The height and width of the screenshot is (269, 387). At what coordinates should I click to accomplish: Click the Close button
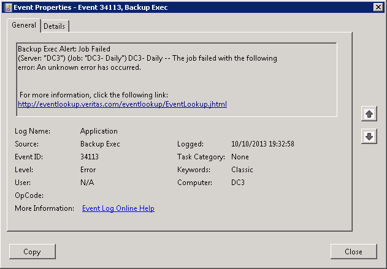click(353, 251)
